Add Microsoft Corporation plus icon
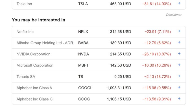The height and width of the screenshot is (107, 192). click(179, 65)
